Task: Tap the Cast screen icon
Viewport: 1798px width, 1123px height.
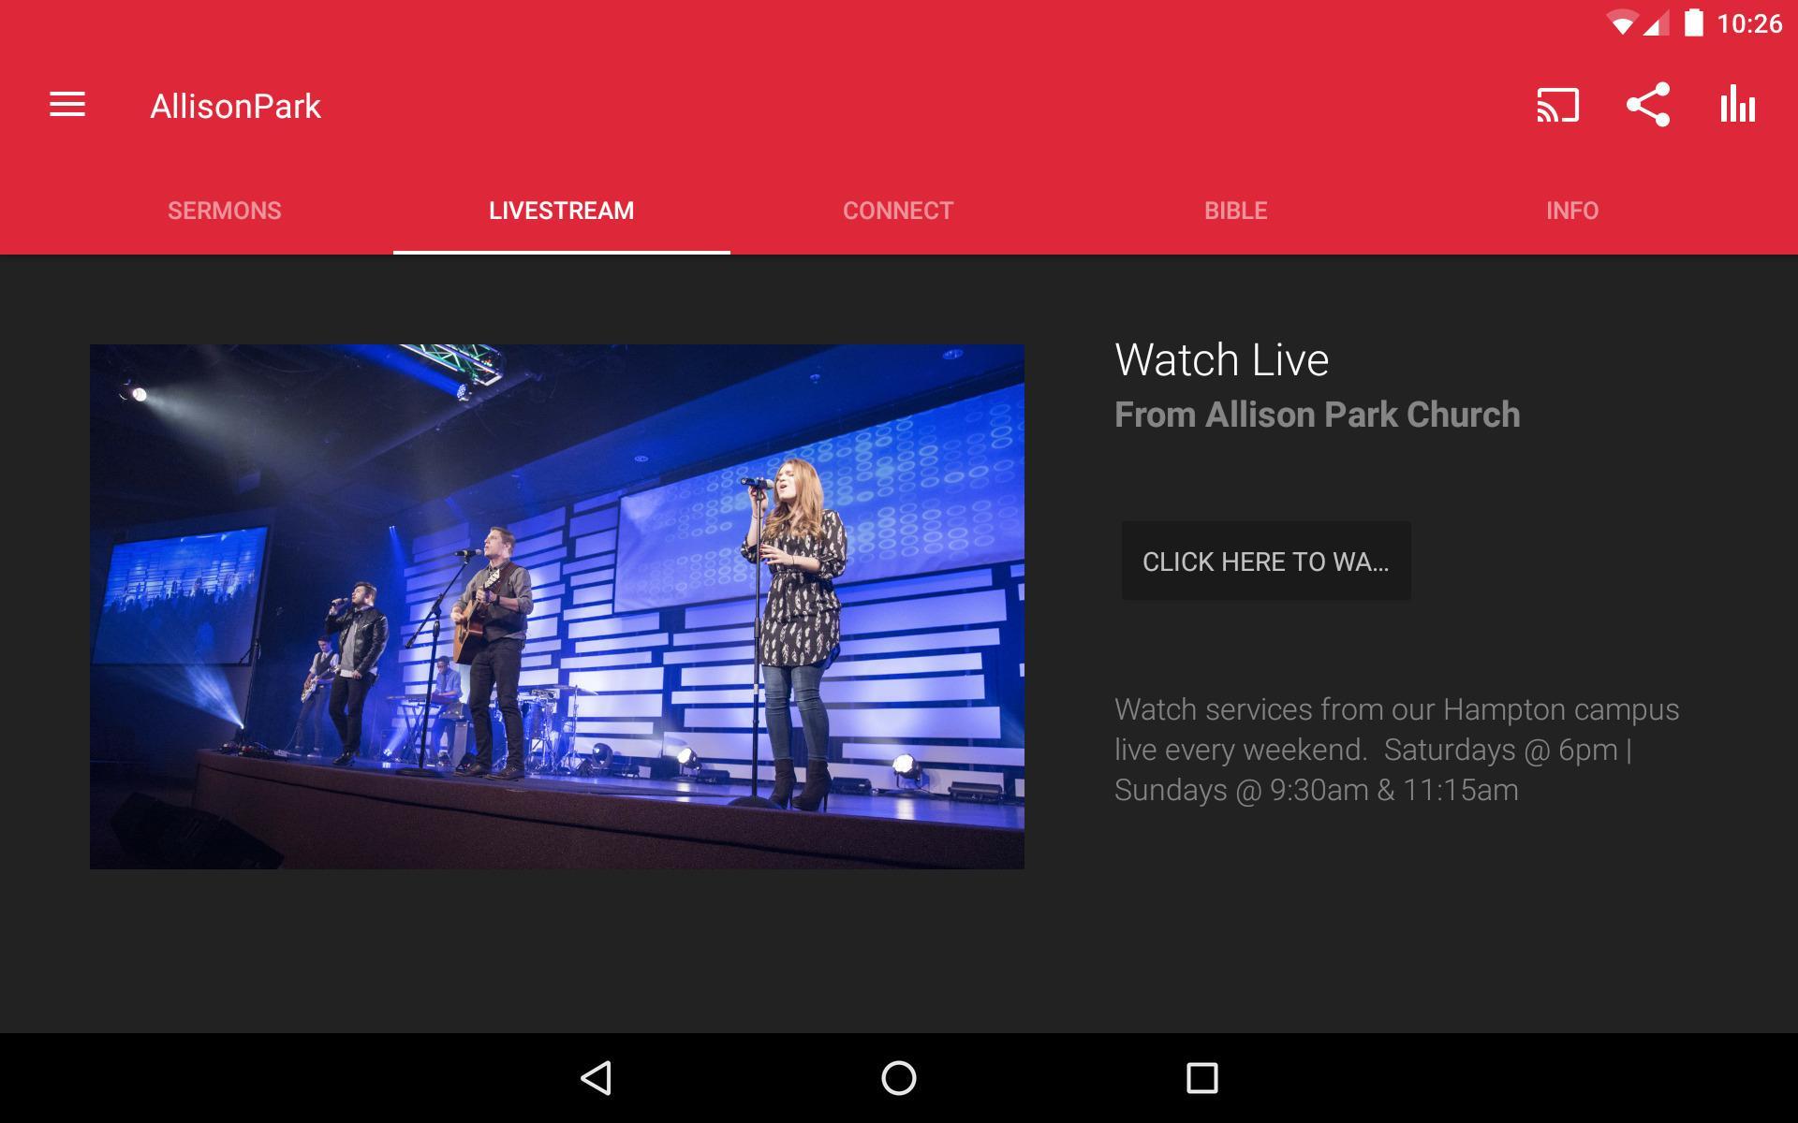Action: (1558, 105)
